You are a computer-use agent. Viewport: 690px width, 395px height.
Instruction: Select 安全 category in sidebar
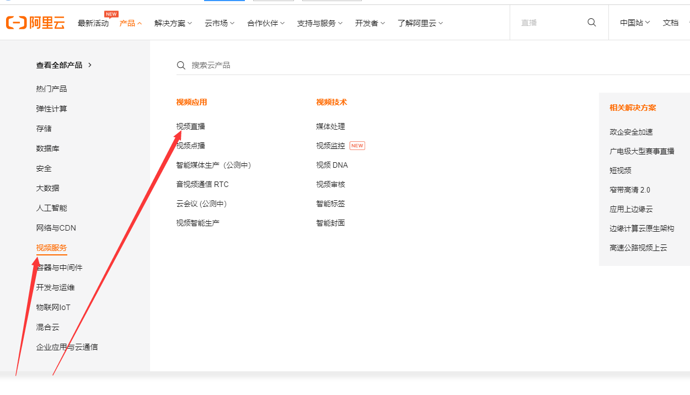44,168
